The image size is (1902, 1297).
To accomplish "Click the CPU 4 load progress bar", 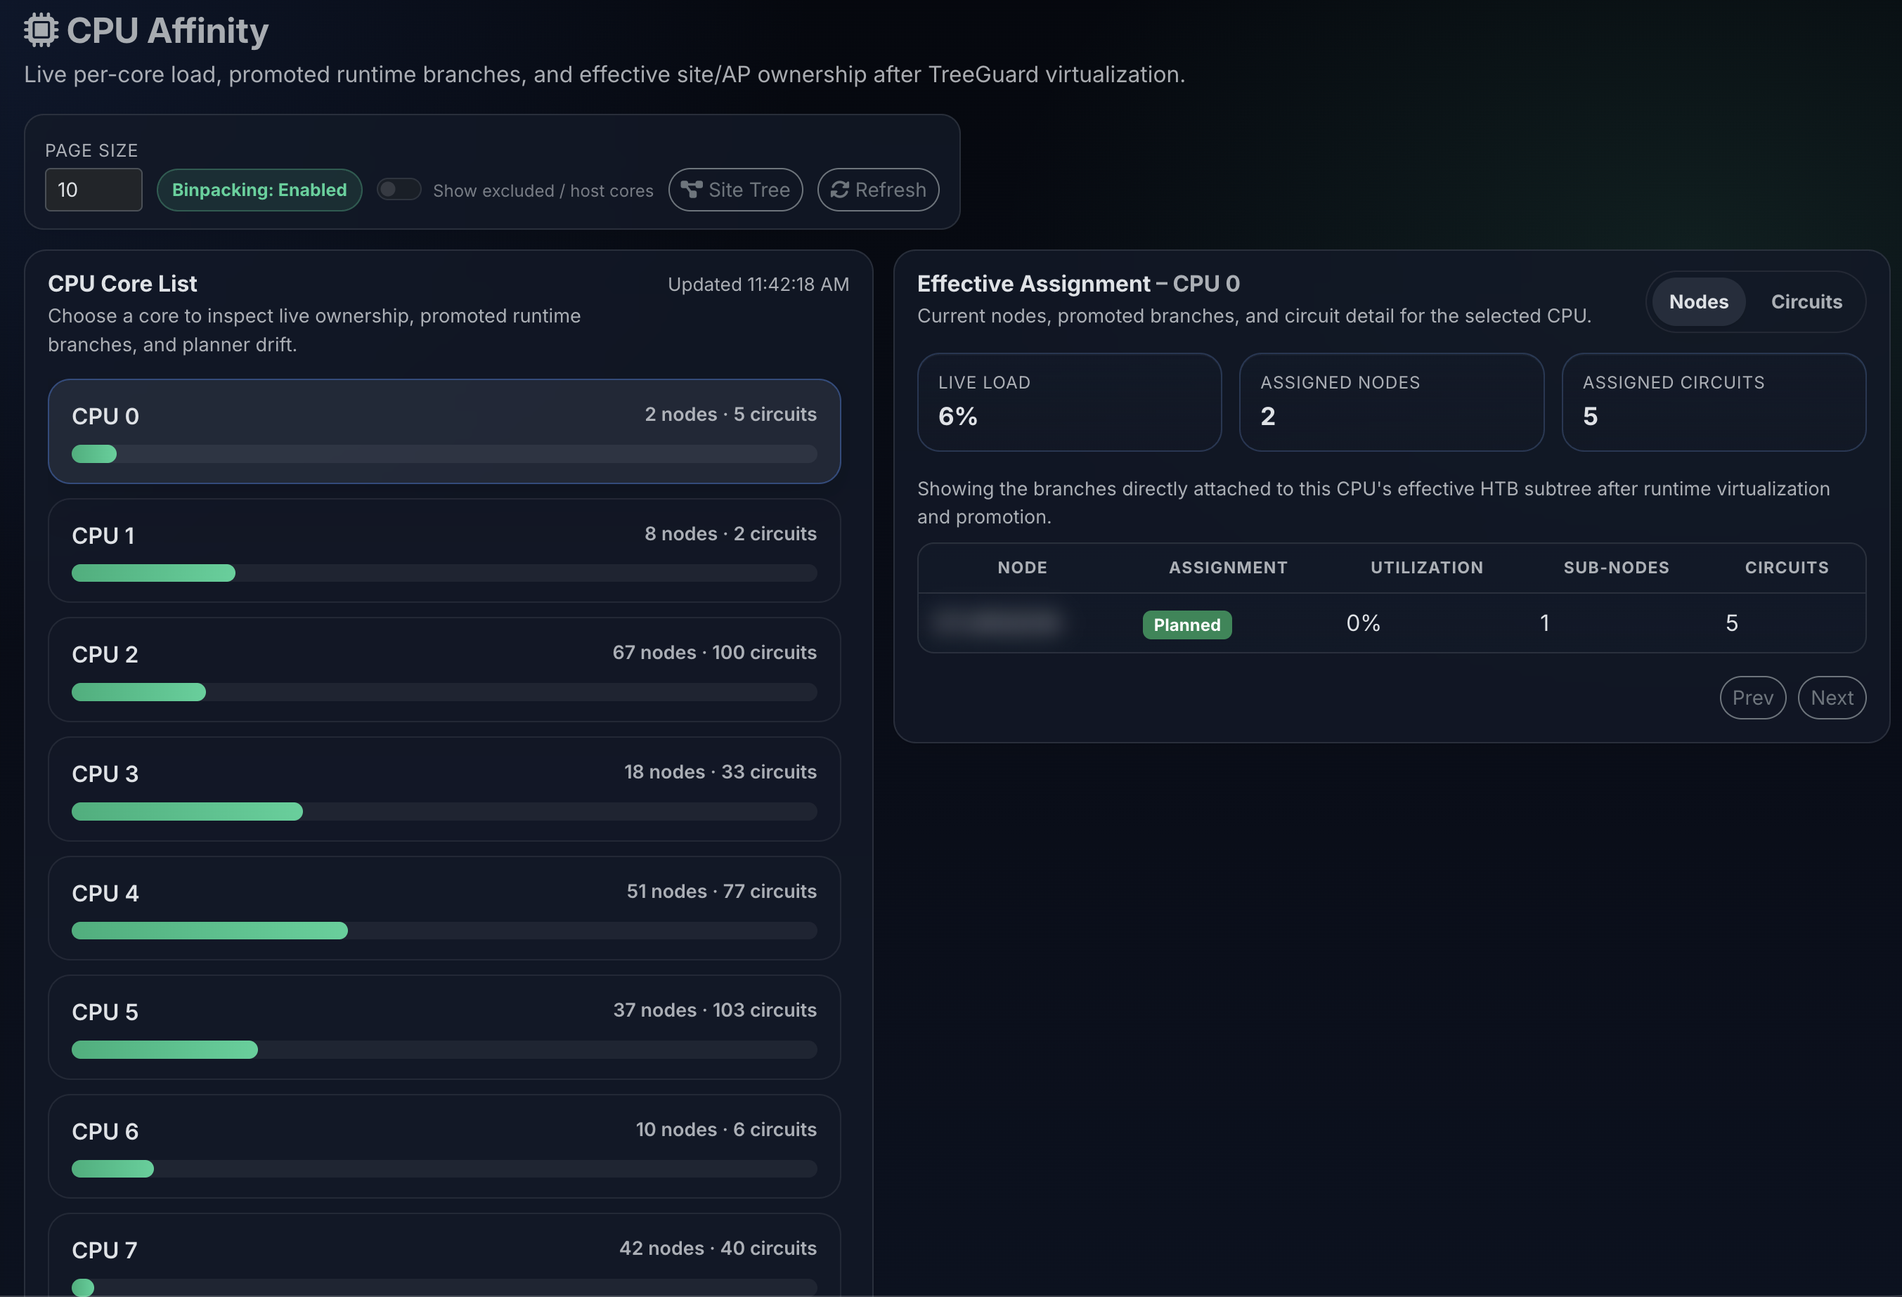I will (x=444, y=930).
